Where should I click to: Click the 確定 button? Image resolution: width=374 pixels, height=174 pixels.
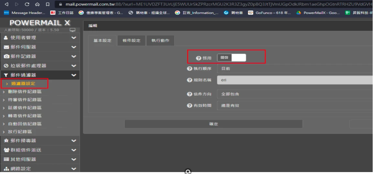tap(214, 124)
